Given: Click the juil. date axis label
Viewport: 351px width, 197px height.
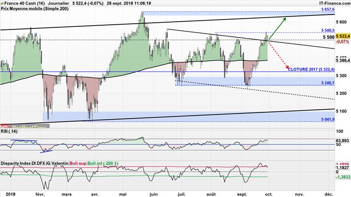Looking at the screenshot, I should tap(181, 194).
